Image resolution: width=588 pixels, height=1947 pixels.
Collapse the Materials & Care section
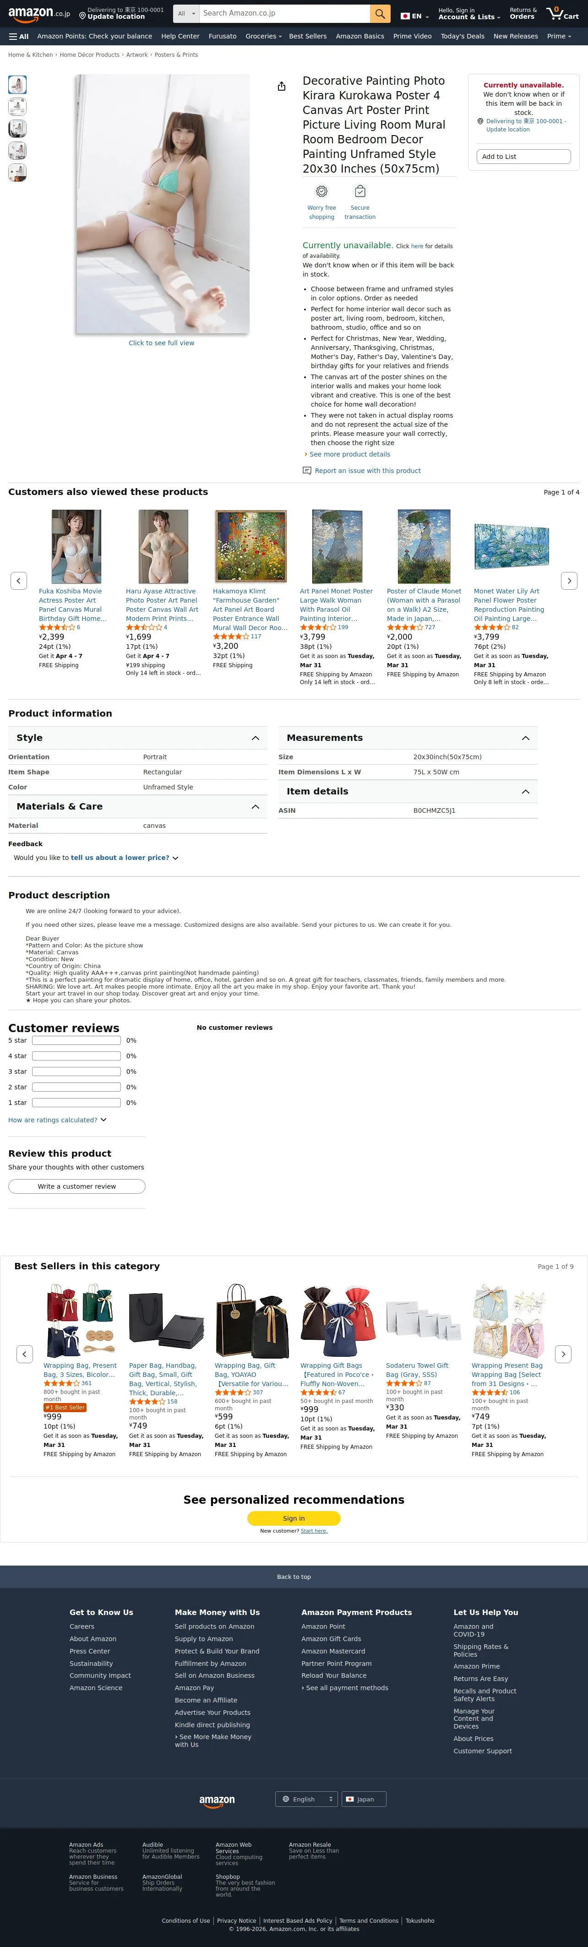click(x=137, y=806)
